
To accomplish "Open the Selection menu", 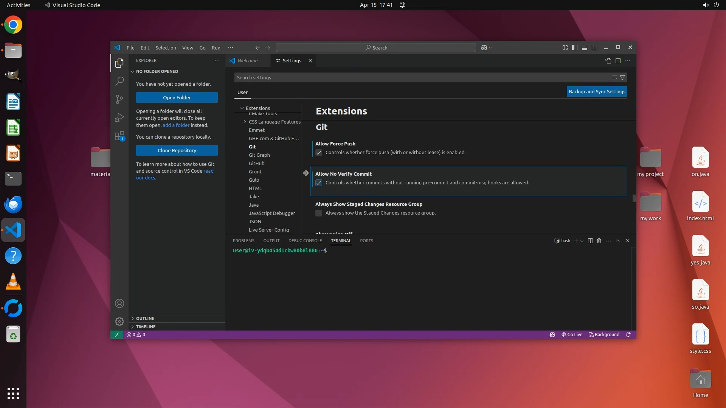I will pyautogui.click(x=166, y=48).
